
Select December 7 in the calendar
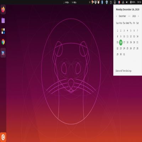(137, 31)
